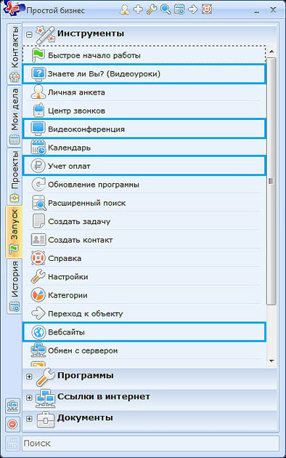Start Видеоконференция
Image resolution: width=286 pixels, height=458 pixels.
point(144,129)
